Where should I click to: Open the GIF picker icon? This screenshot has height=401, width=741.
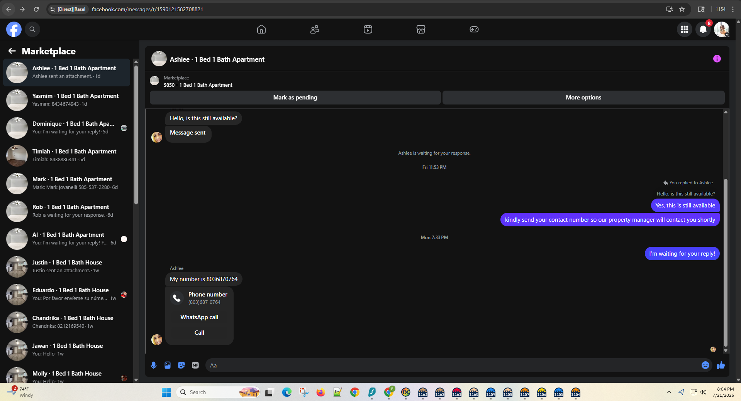tap(195, 365)
